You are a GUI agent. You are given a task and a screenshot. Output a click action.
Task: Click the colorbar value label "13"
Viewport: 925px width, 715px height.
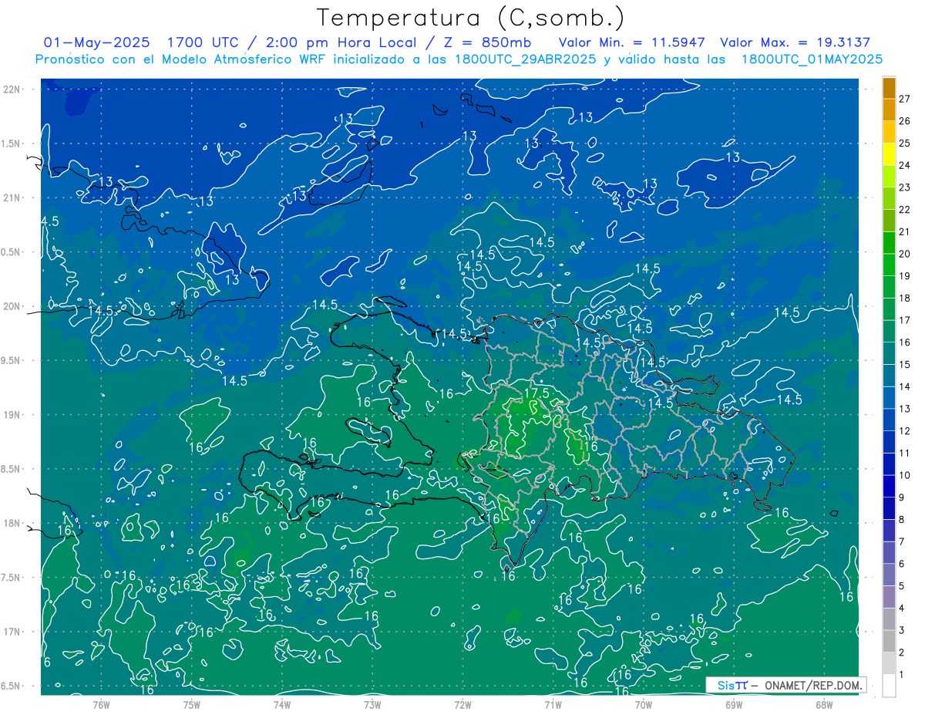click(905, 409)
